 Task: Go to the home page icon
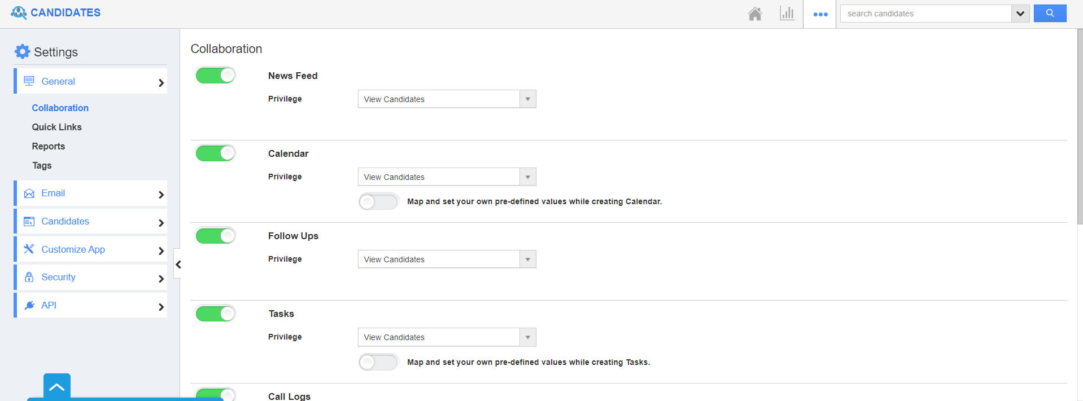pos(755,14)
